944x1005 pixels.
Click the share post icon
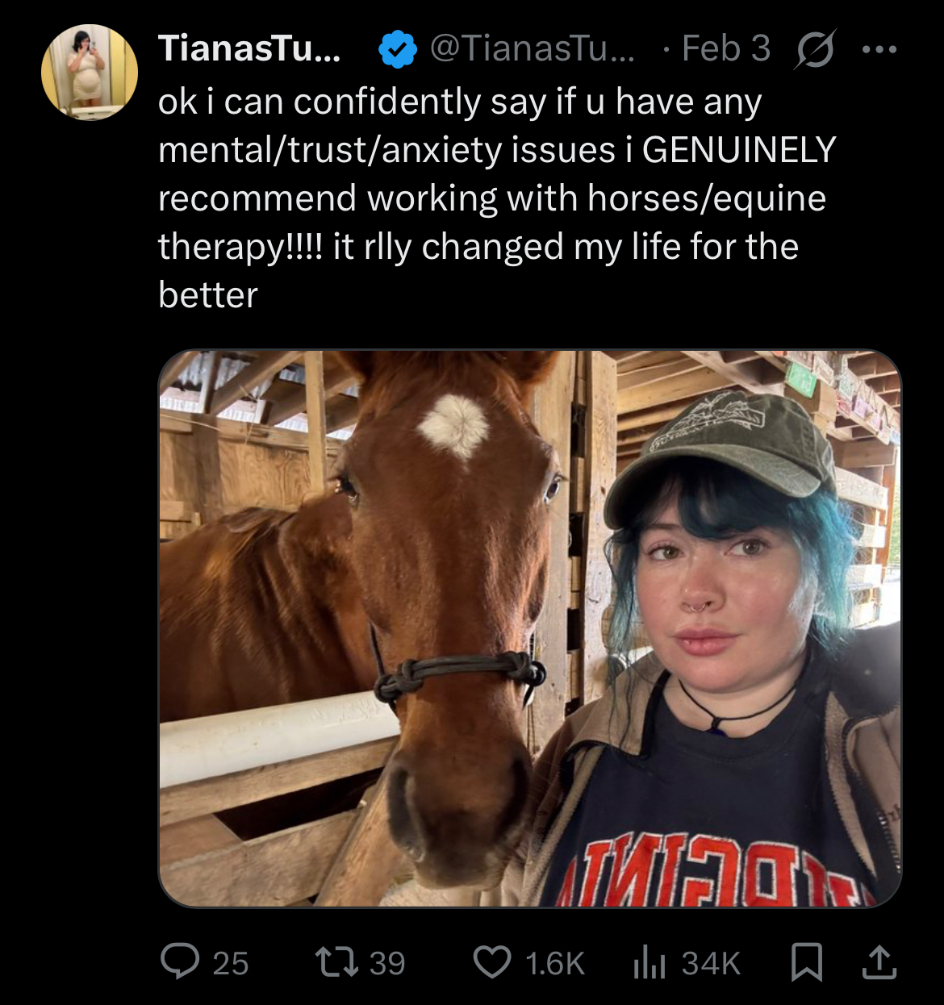click(879, 962)
